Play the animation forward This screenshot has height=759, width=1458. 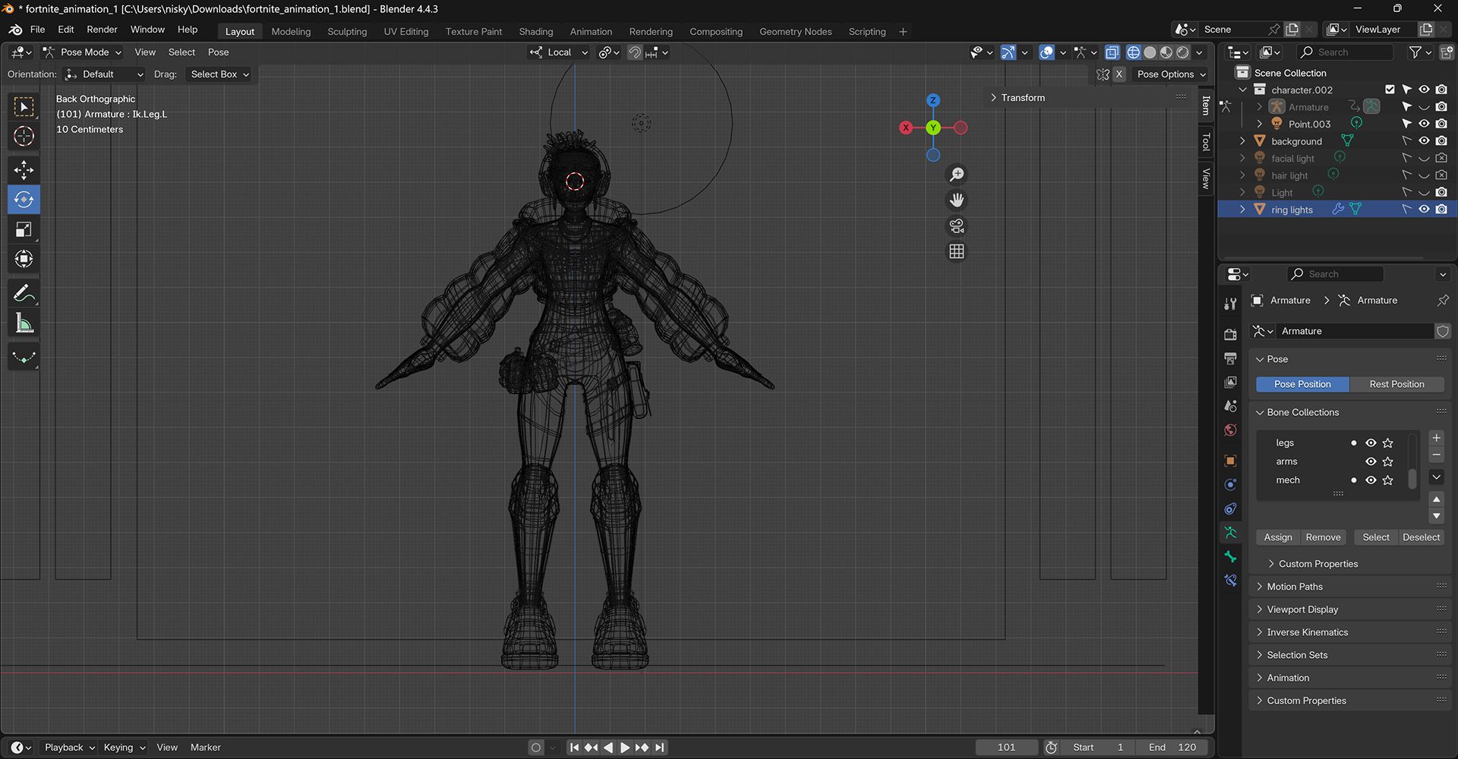pos(625,748)
